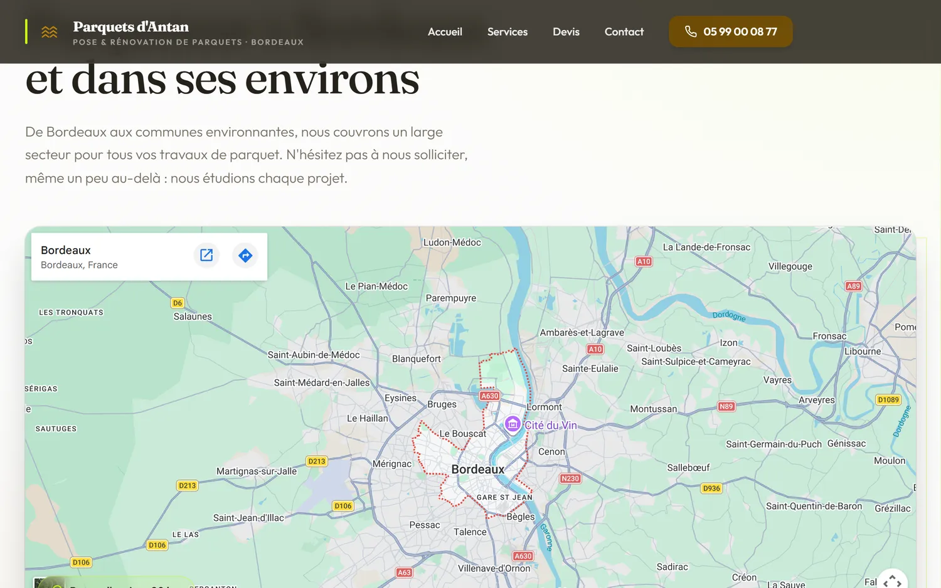The width and height of the screenshot is (941, 588).
Task: Click the Ambarès-et-Lagrave map label
Action: coord(582,333)
